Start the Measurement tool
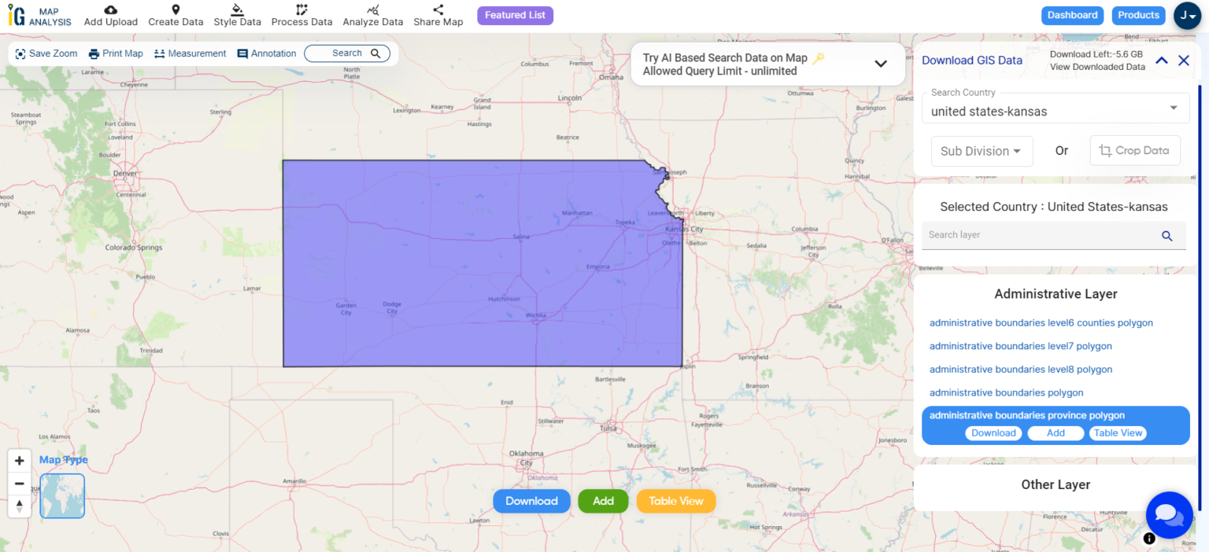Image resolution: width=1209 pixels, height=552 pixels. coord(190,53)
